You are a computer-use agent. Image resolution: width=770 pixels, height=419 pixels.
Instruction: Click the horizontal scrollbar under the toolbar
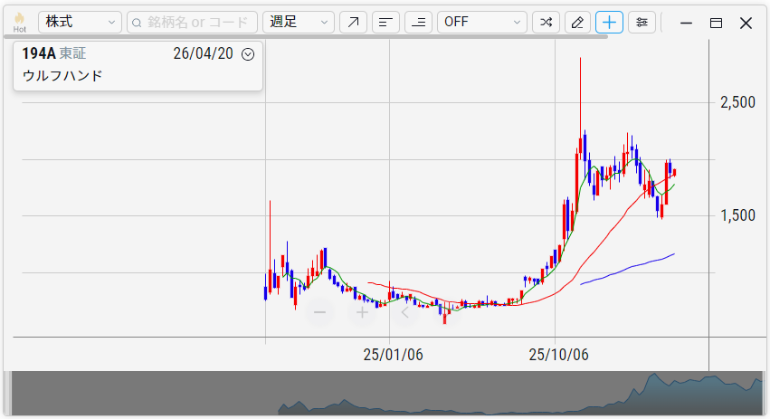tap(308, 37)
